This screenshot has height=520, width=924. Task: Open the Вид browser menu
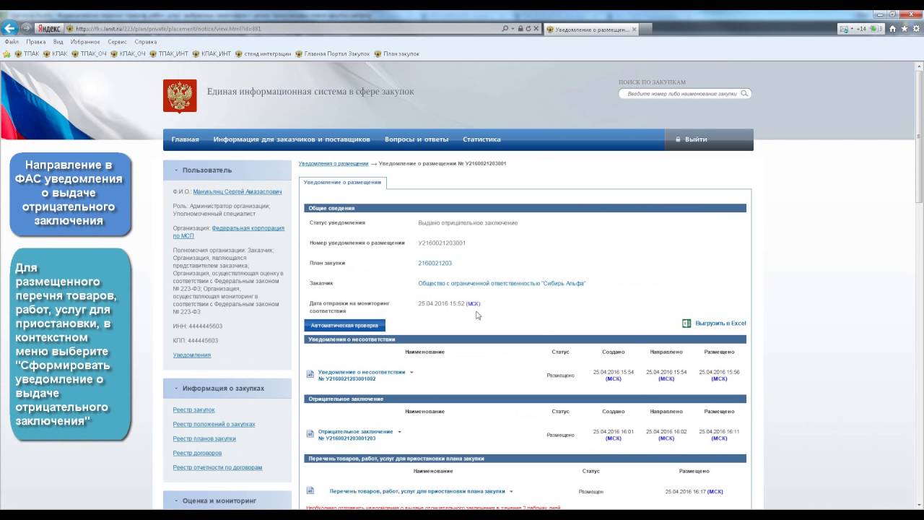coord(58,42)
